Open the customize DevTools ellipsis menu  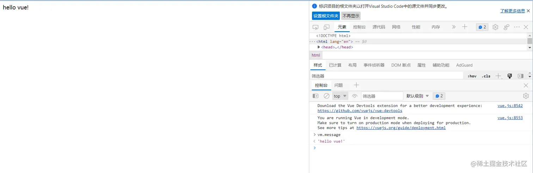click(x=517, y=27)
